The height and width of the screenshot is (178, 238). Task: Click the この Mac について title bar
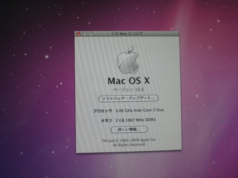pos(127,34)
